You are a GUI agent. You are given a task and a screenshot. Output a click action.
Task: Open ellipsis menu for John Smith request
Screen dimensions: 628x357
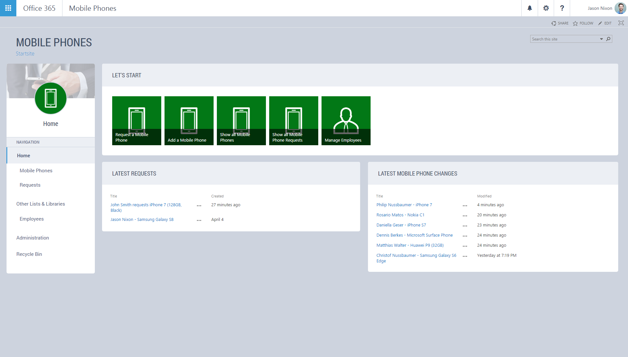(199, 206)
